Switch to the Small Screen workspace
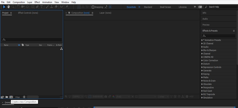 coord(165,7)
